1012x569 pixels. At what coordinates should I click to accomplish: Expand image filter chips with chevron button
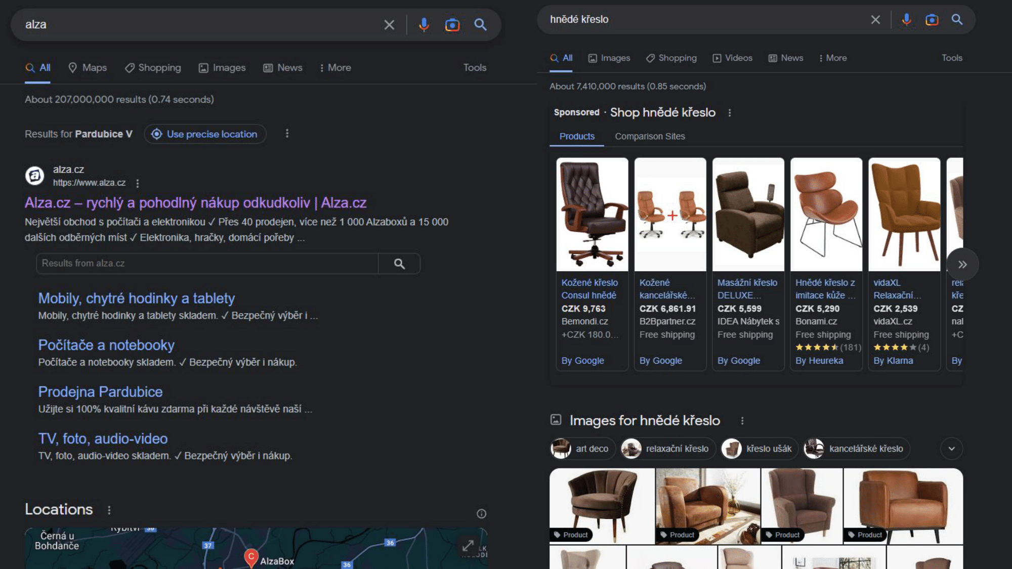[x=951, y=449]
